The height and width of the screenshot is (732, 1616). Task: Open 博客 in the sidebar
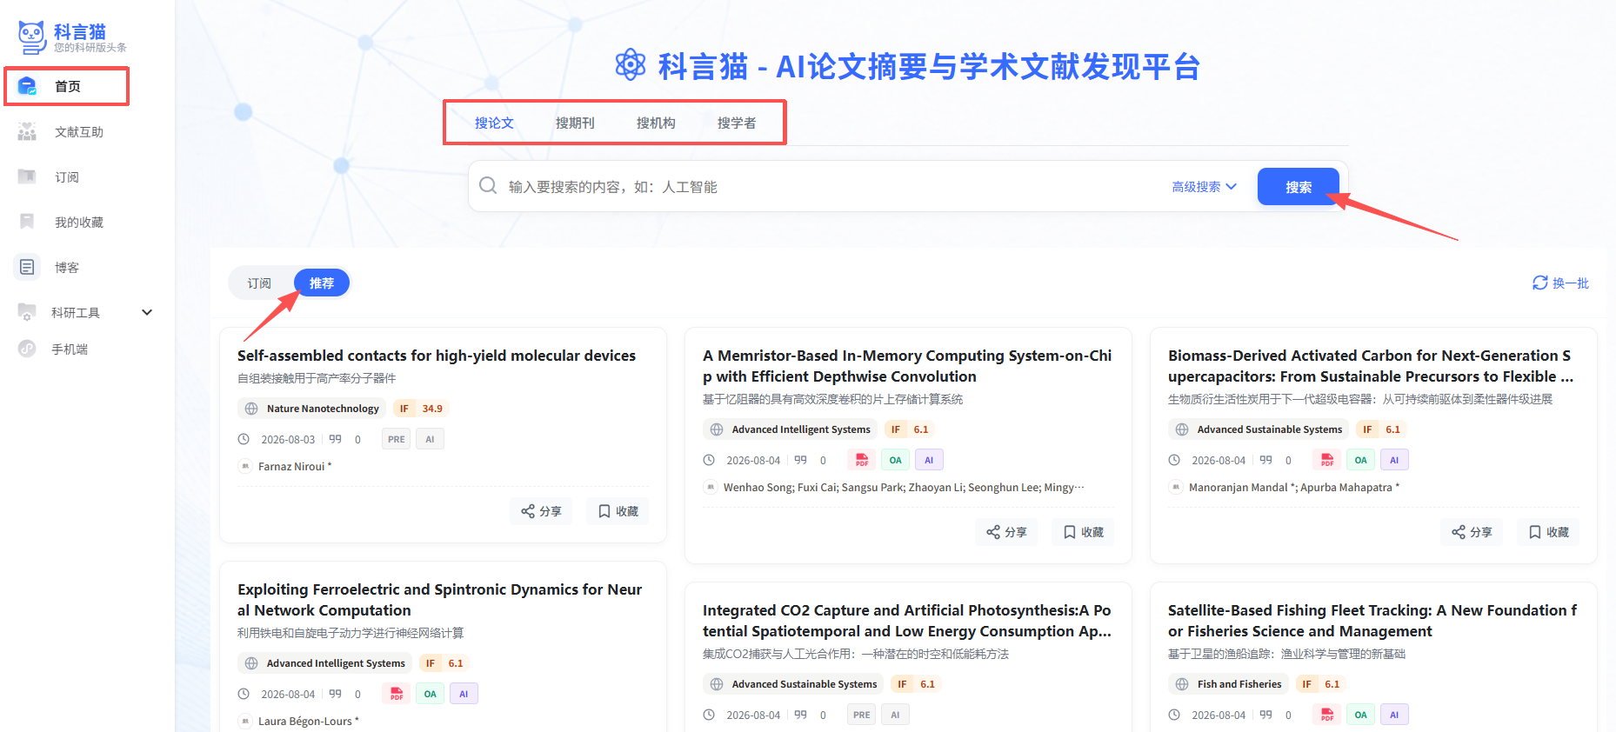point(66,268)
